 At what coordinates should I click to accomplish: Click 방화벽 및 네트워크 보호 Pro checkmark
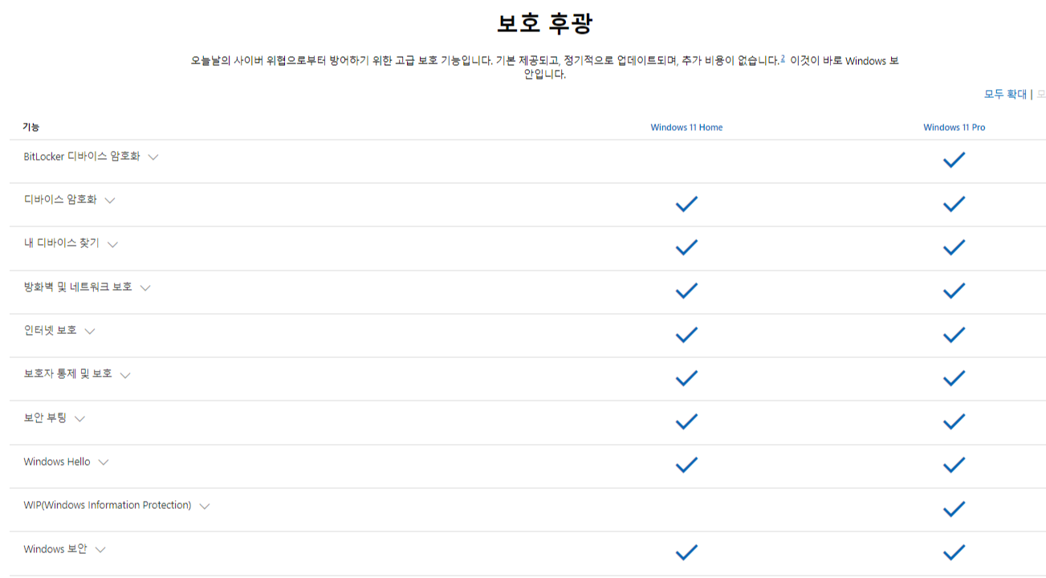click(954, 291)
